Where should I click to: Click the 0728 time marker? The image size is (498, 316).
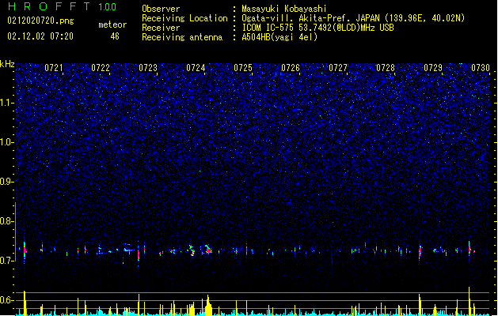pyautogui.click(x=386, y=68)
